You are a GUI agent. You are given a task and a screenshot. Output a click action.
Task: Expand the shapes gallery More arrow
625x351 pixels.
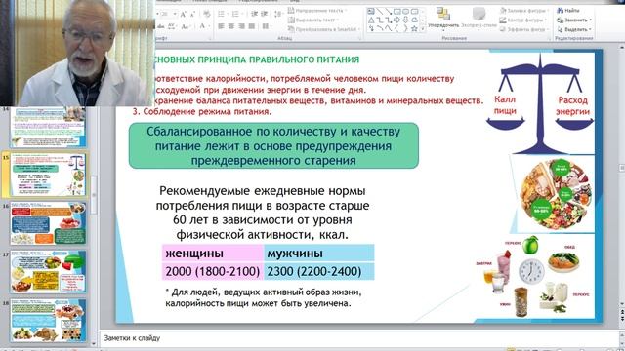pos(423,28)
